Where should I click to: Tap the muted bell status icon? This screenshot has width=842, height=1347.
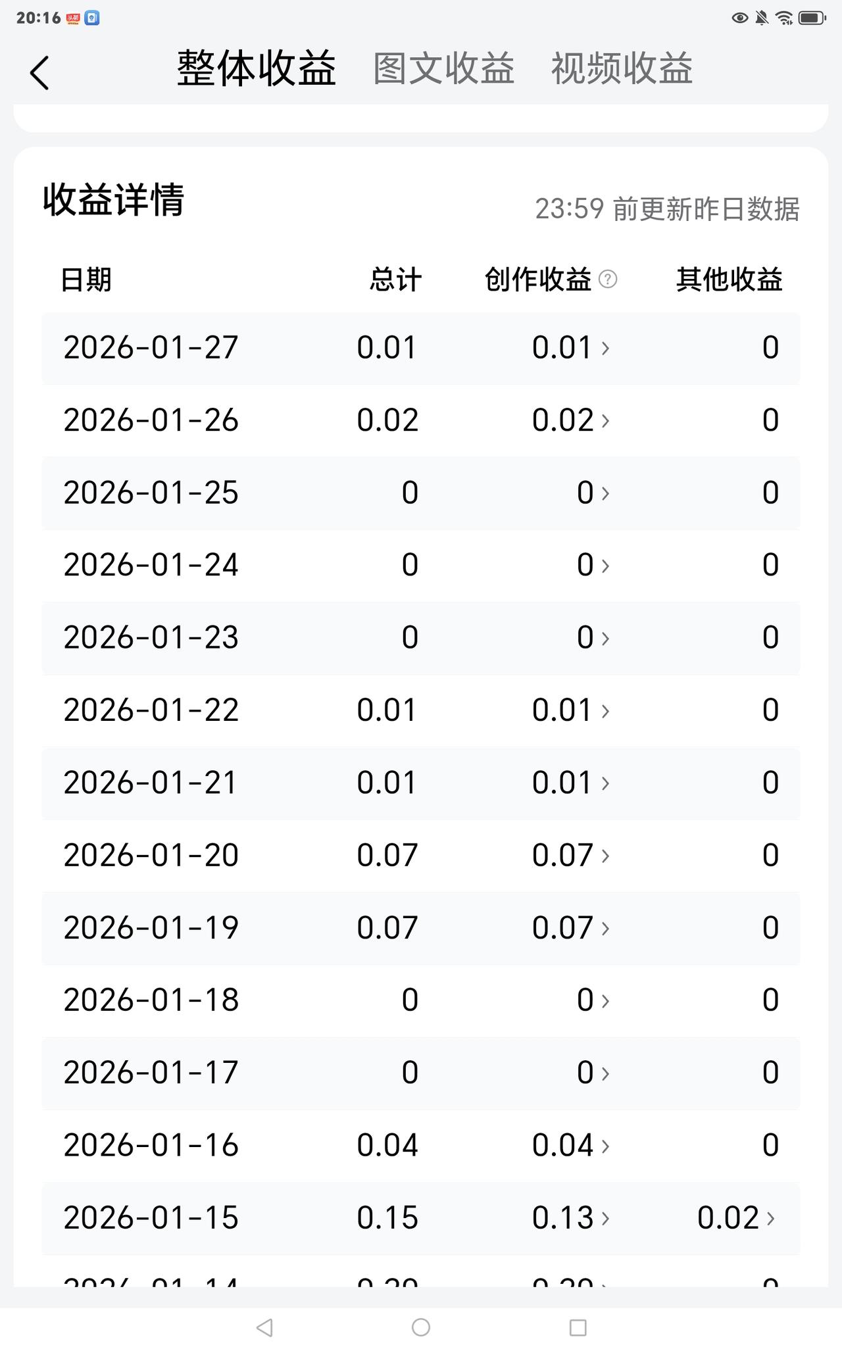point(762,18)
